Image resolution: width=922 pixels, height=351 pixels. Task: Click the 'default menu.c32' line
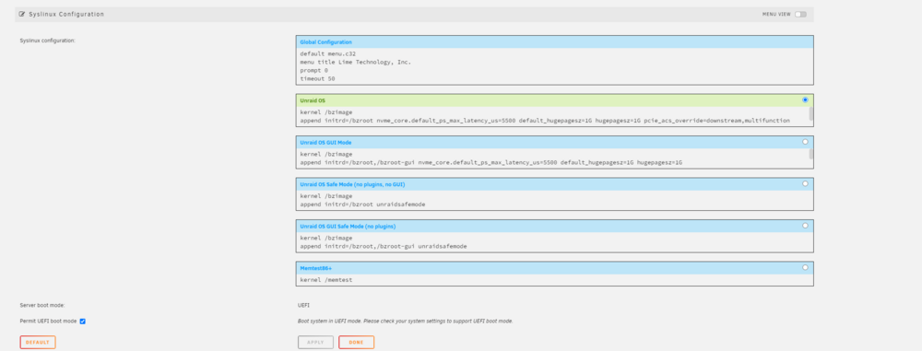[x=327, y=53]
